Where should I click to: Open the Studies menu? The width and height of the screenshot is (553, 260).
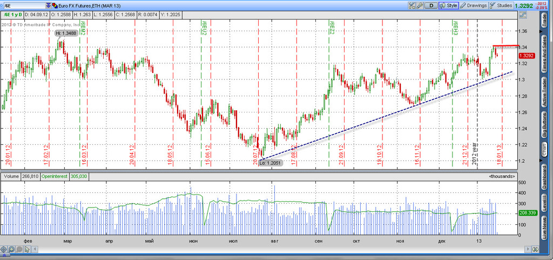[x=501, y=5]
